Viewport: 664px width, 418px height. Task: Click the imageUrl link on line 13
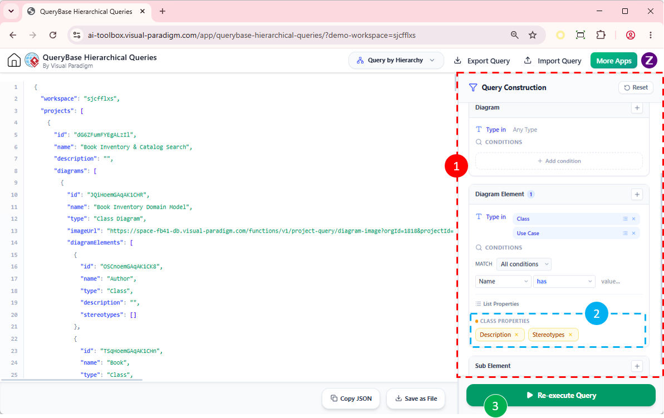pos(280,231)
